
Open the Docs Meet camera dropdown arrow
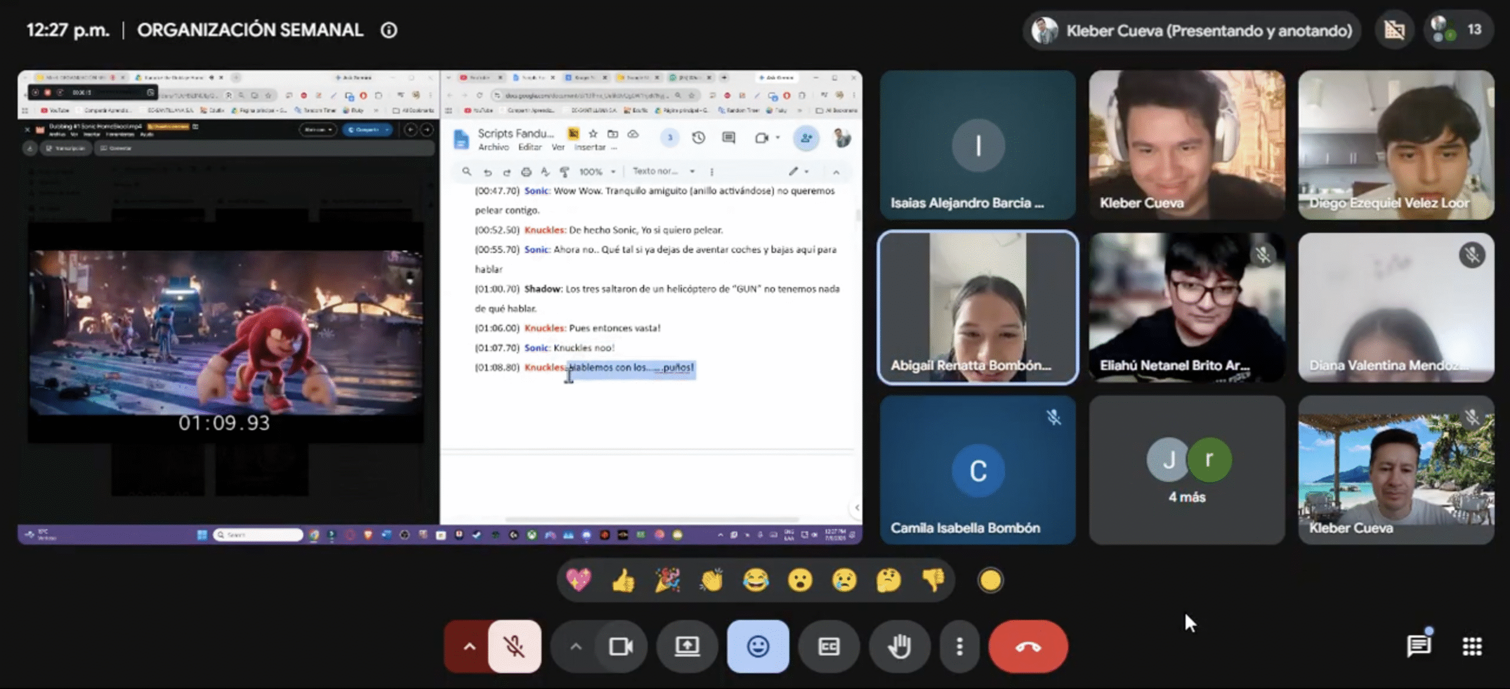[x=778, y=138]
